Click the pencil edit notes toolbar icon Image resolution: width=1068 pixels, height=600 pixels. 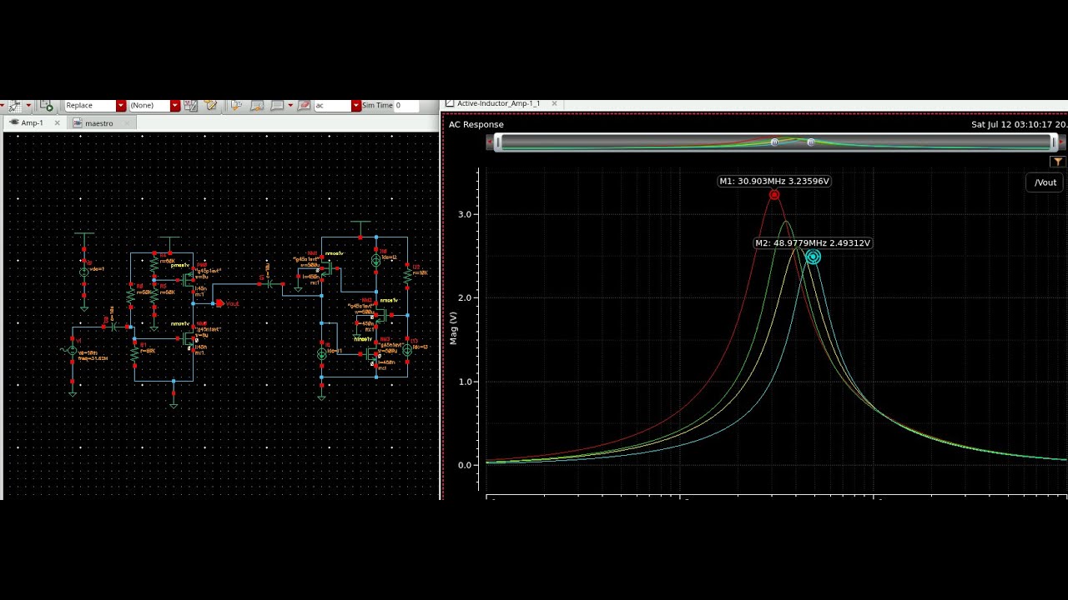point(211,105)
